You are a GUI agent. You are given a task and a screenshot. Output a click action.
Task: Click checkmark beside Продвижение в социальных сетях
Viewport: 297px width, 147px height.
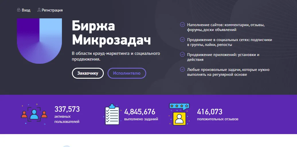[182, 40]
